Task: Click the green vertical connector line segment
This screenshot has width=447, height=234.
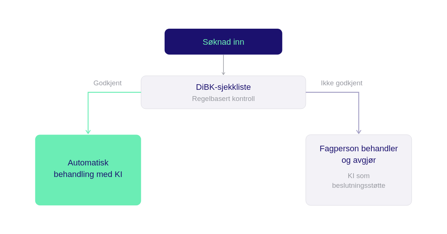Action: [x=88, y=112]
